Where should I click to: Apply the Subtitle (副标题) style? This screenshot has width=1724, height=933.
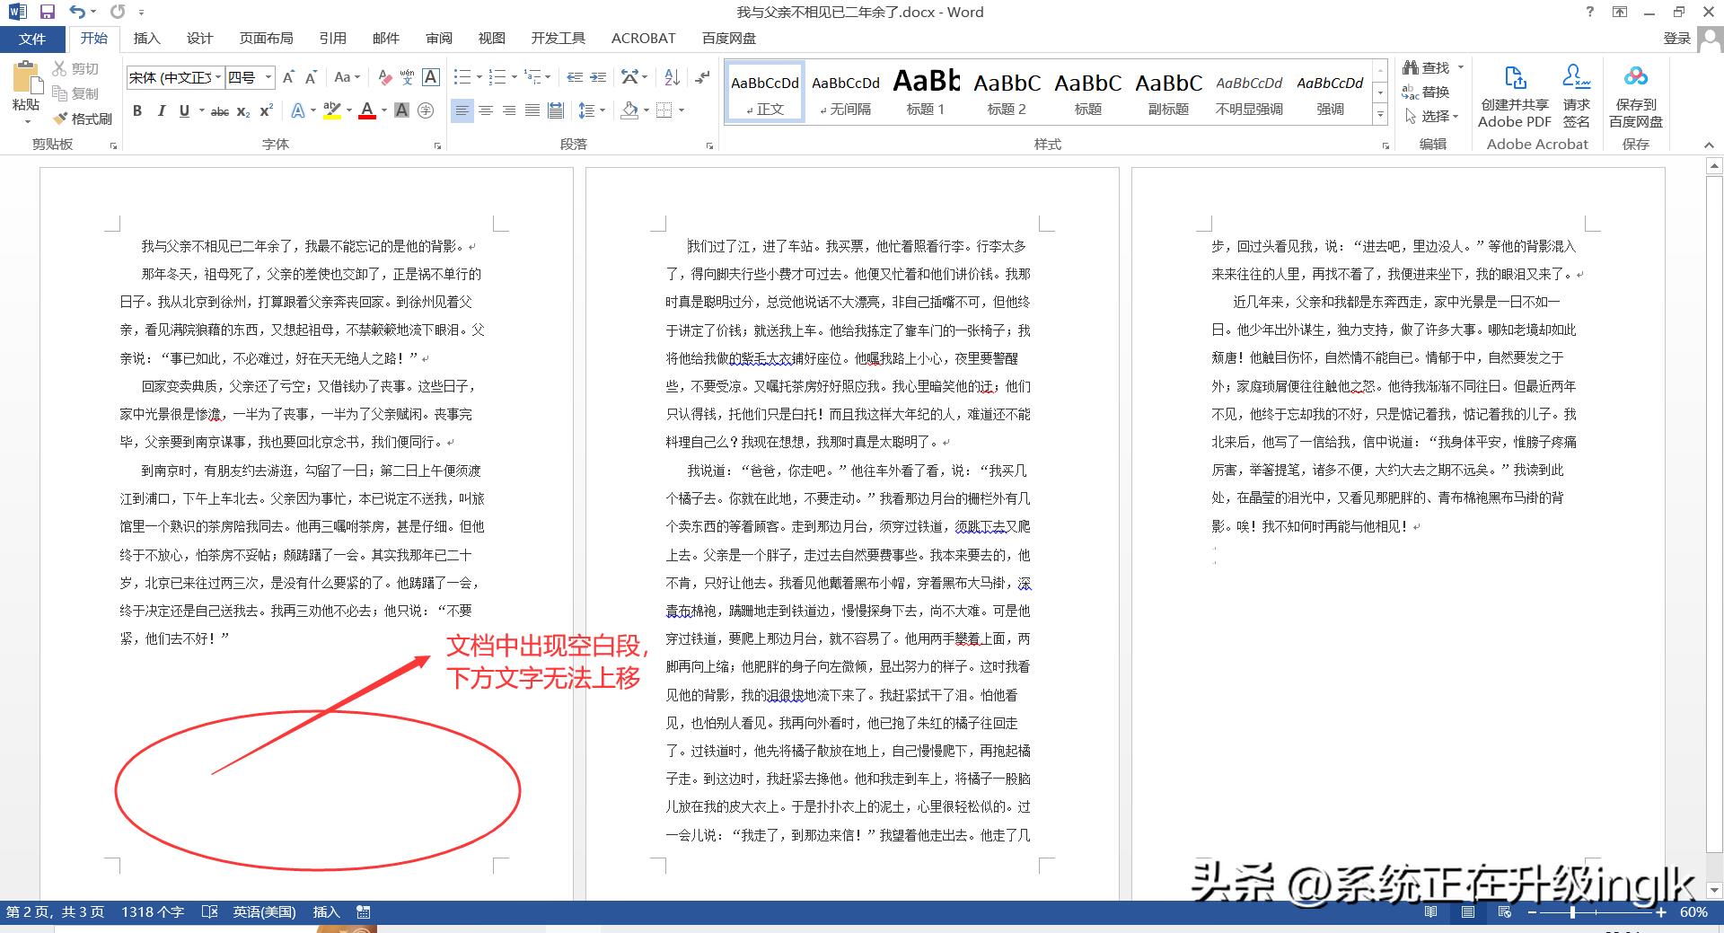point(1168,92)
